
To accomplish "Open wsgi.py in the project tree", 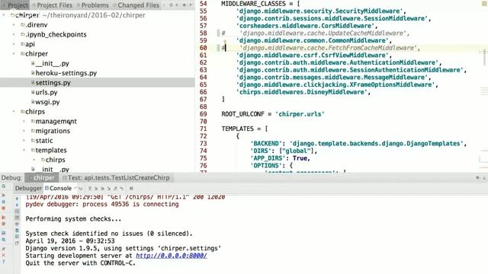I will coord(47,102).
